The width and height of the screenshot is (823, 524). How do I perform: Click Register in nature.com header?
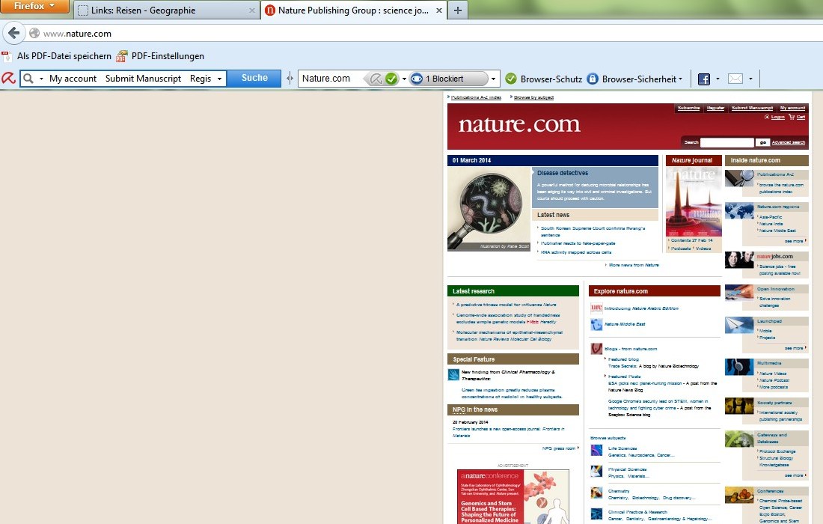point(715,108)
